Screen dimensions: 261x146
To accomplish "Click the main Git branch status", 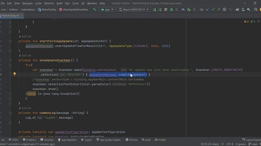I will tap(253, 144).
